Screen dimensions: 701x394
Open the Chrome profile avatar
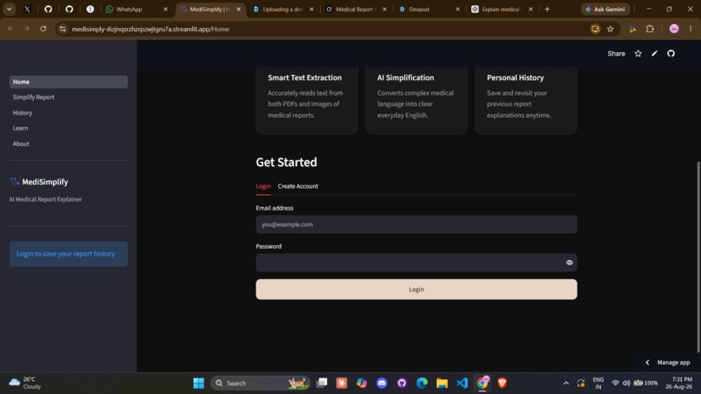point(674,29)
